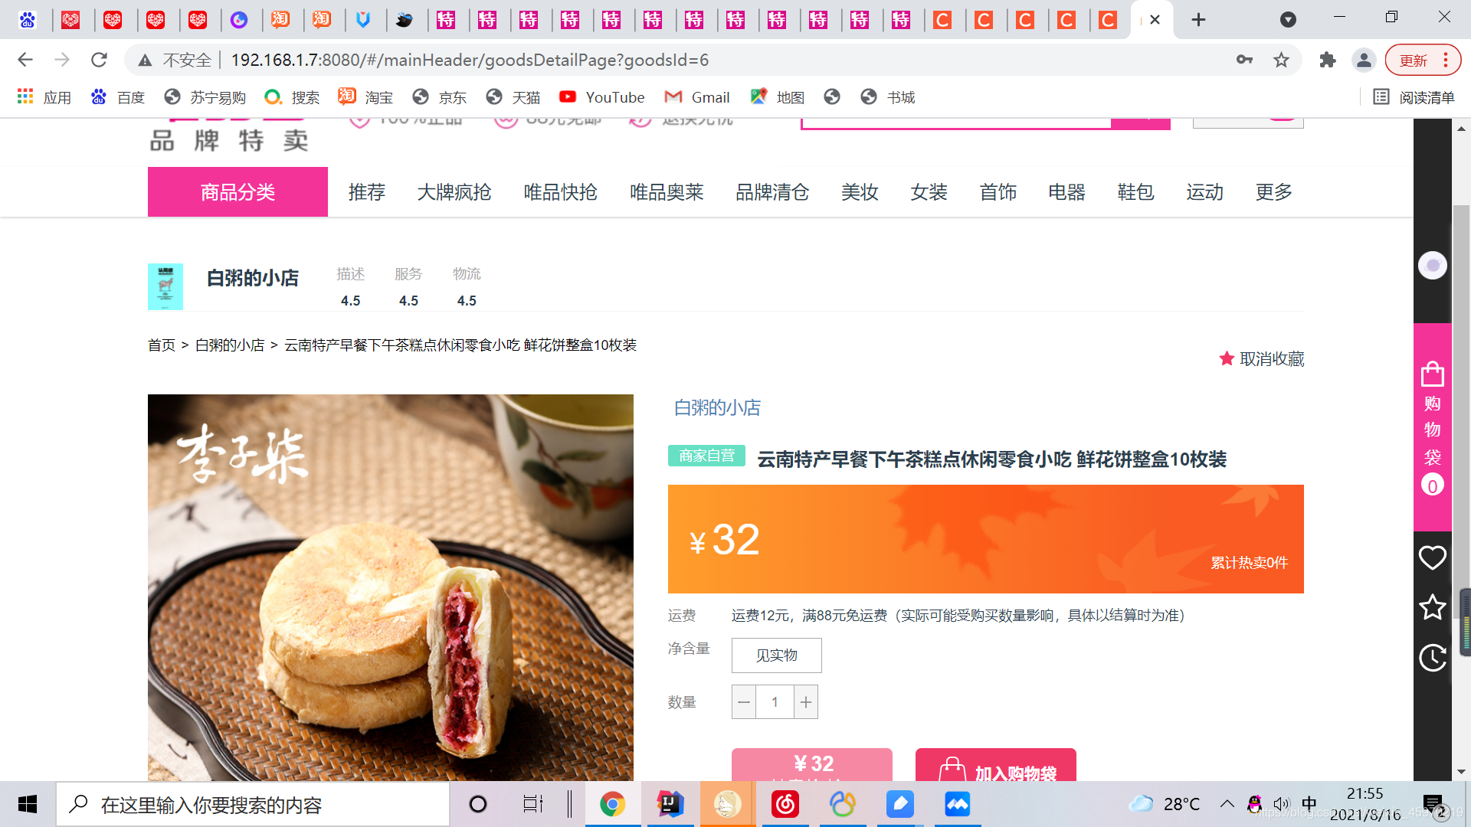Open Navicat from the taskbar
Image resolution: width=1471 pixels, height=827 pixels.
[727, 803]
